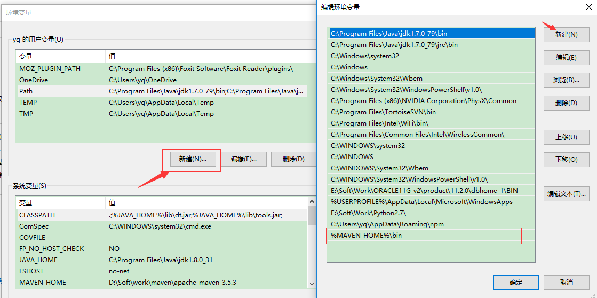Select C:\WINDOWS\system32 uppercase entry
The width and height of the screenshot is (597, 298).
click(x=432, y=146)
